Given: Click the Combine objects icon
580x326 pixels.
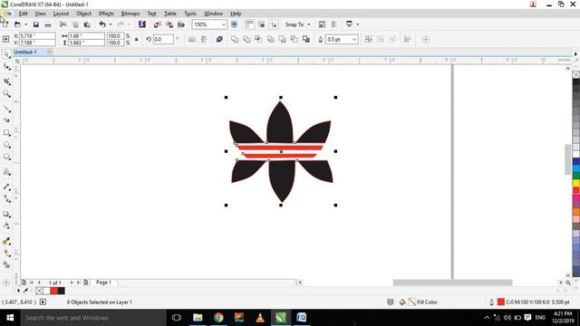Looking at the screenshot, I should (x=219, y=39).
